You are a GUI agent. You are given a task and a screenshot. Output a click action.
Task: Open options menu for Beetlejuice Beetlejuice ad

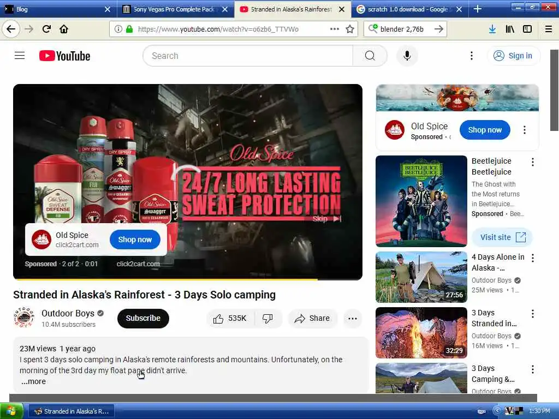click(533, 162)
